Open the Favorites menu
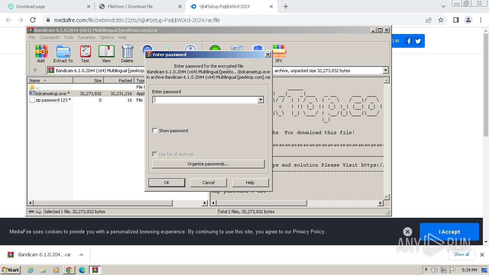 (x=87, y=37)
